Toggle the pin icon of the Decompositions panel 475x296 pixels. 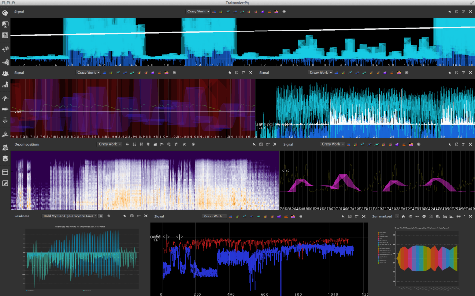pos(254,144)
